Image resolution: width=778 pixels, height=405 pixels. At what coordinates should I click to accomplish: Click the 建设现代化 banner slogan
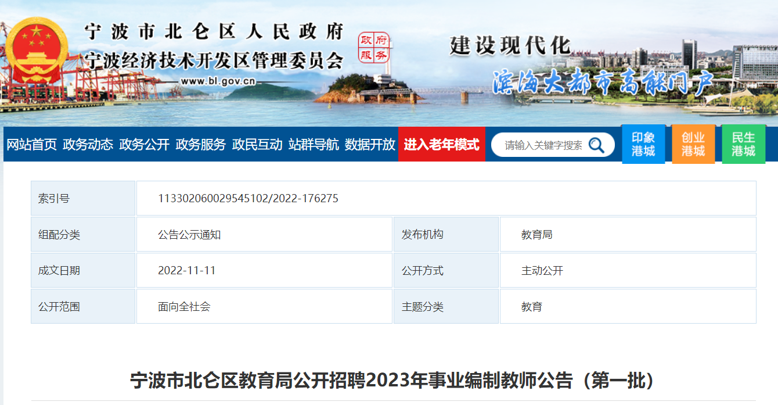pos(510,45)
